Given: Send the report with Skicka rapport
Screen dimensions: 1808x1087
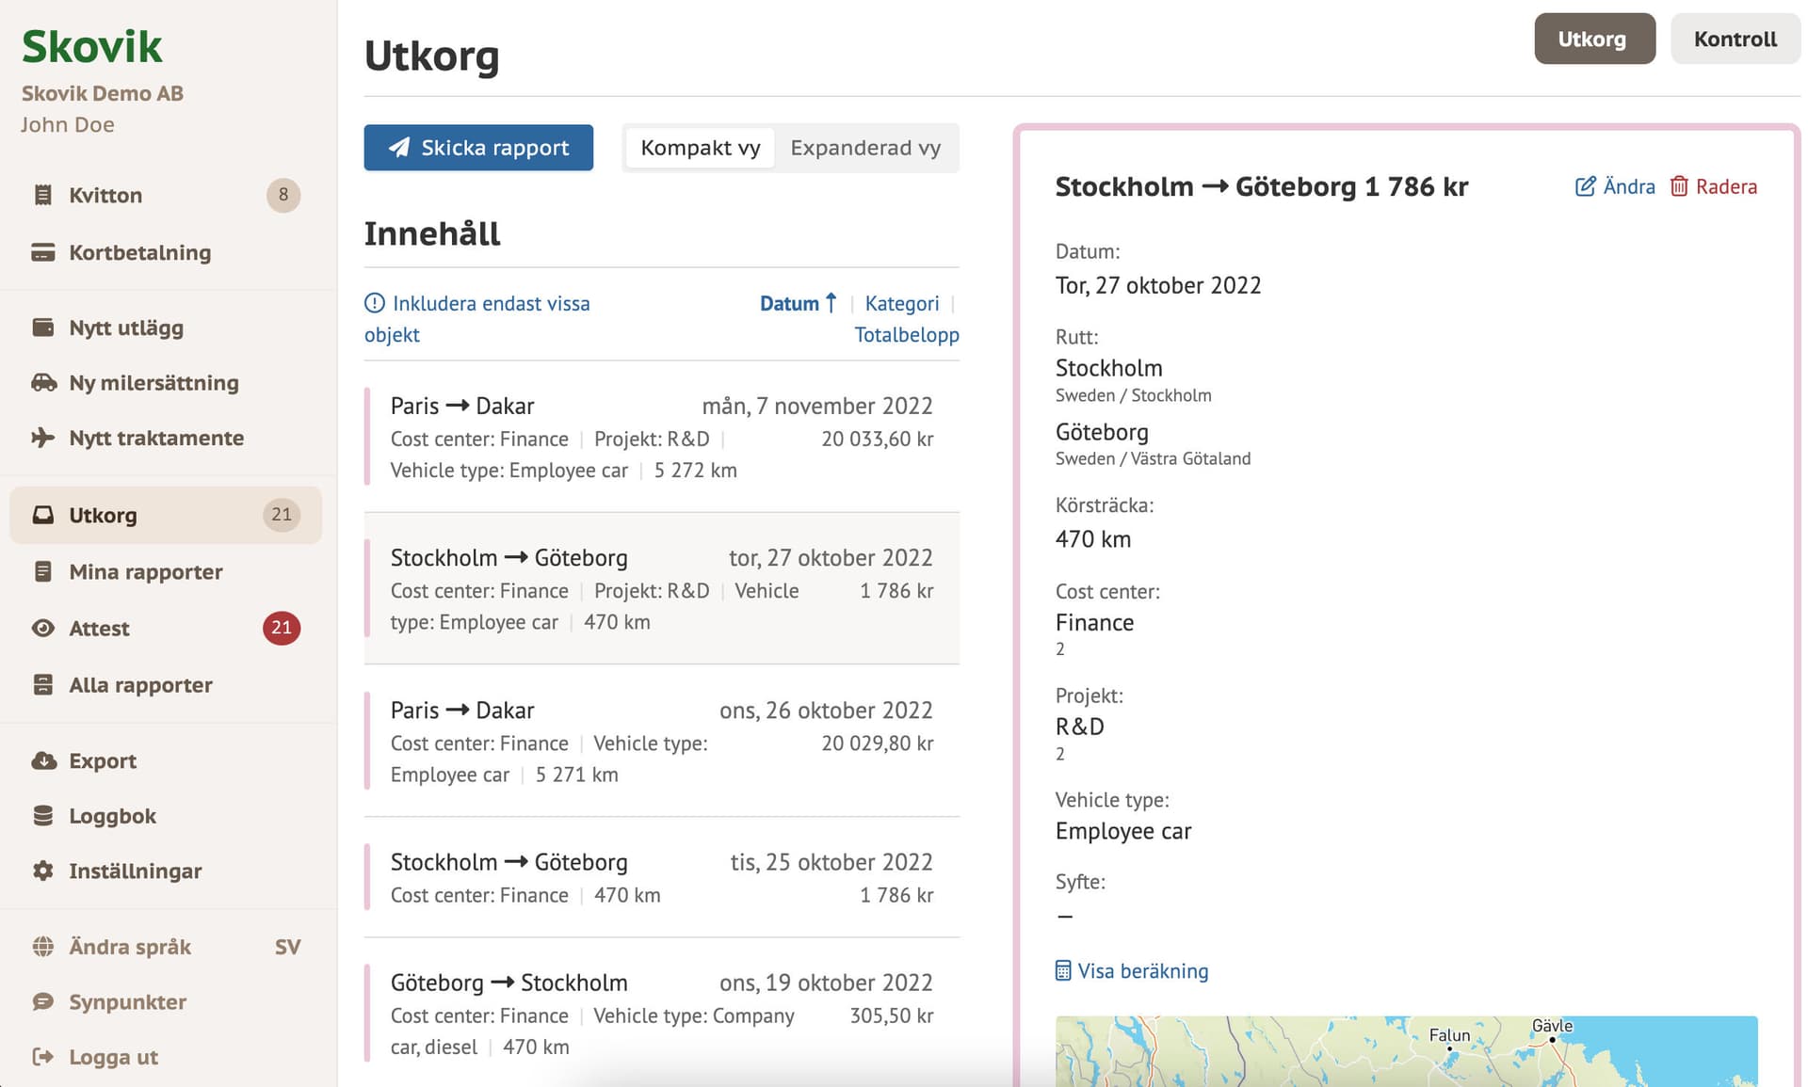Looking at the screenshot, I should [478, 148].
